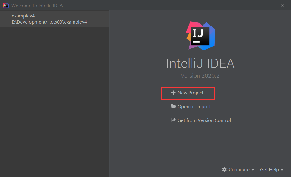Click the arrow beside Get Help
This screenshot has width=291, height=177.
tap(282, 169)
